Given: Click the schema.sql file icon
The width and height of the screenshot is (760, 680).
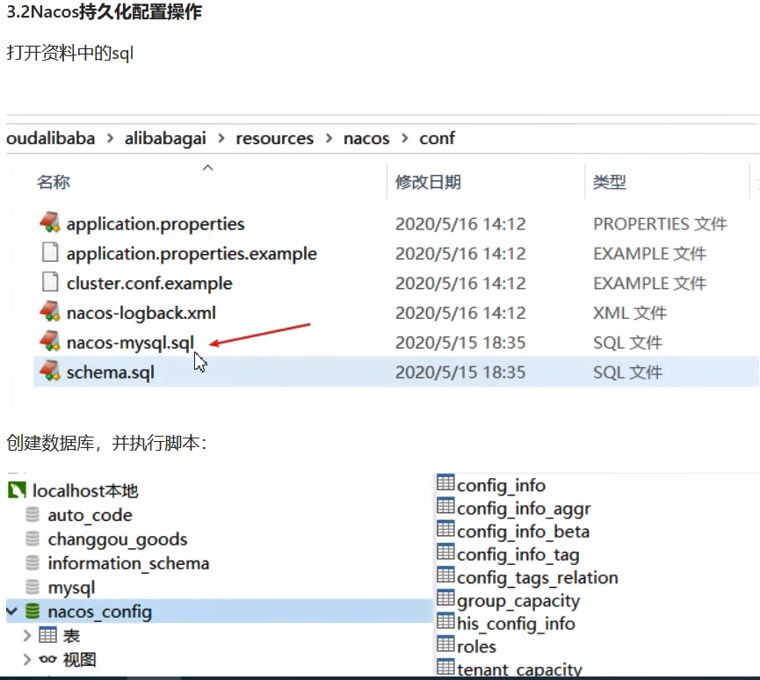Looking at the screenshot, I should pyautogui.click(x=49, y=371).
